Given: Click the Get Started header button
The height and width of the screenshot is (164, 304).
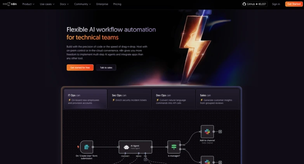Looking at the screenshot, I should point(294,4).
